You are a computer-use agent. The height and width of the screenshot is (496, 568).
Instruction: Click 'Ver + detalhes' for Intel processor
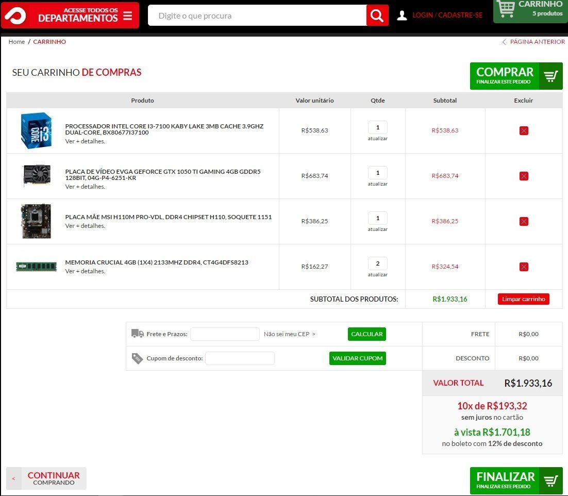[85, 141]
